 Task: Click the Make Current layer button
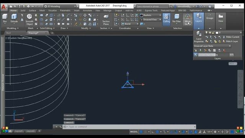pyautogui.click(x=231, y=37)
